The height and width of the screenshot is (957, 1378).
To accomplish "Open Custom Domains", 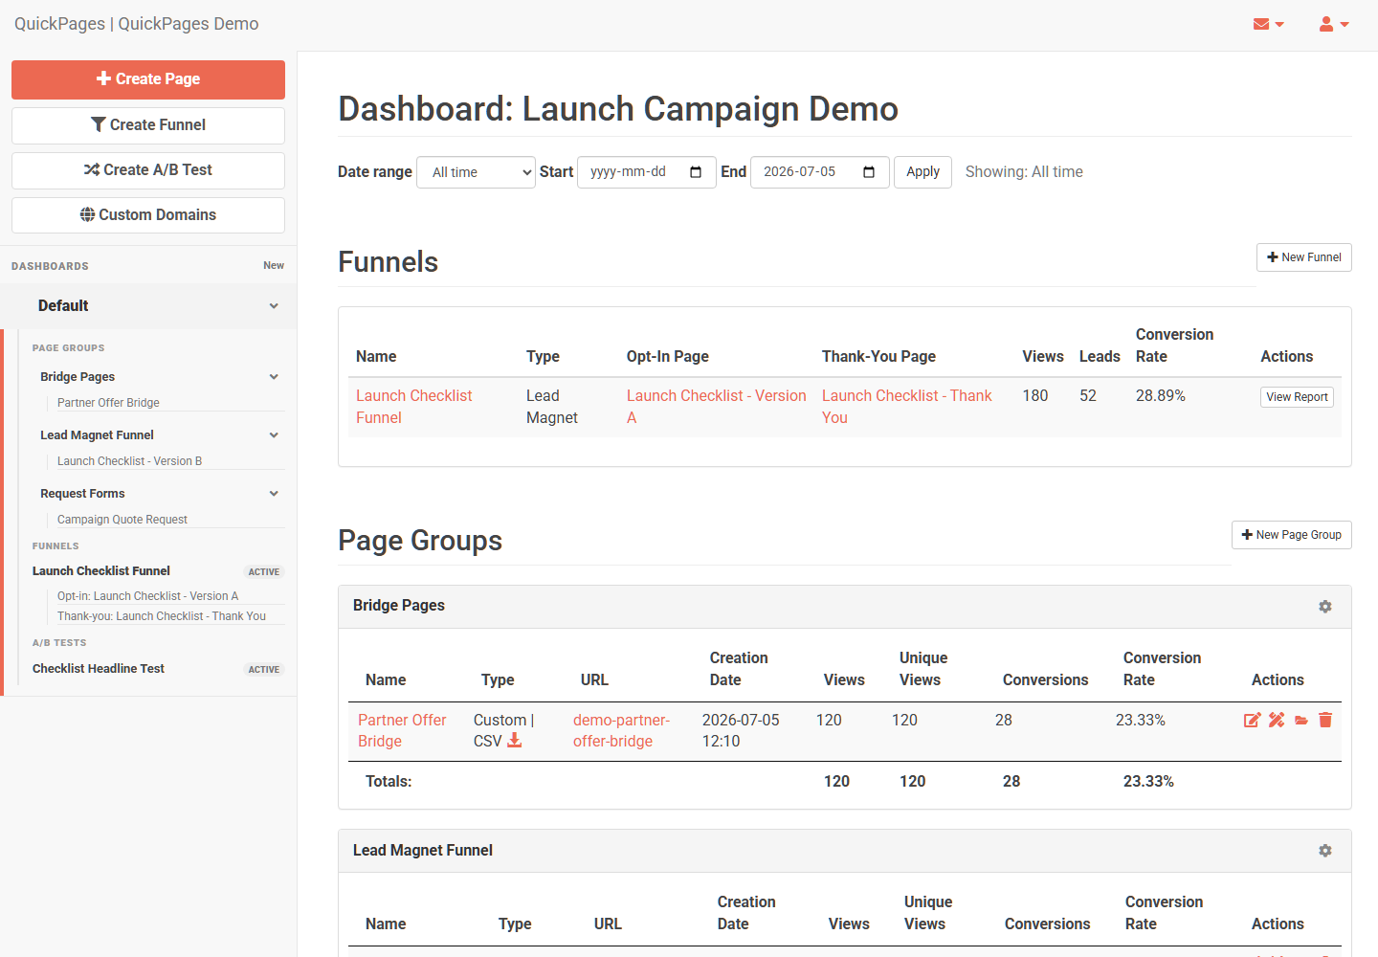I will [148, 215].
